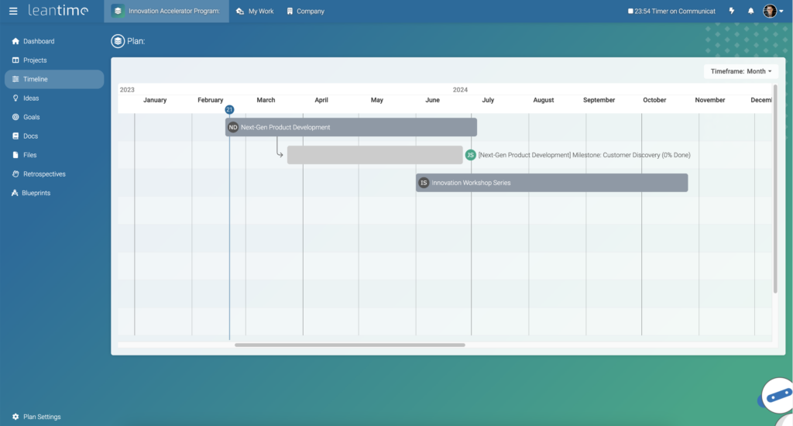Open the user profile avatar menu

coord(772,11)
